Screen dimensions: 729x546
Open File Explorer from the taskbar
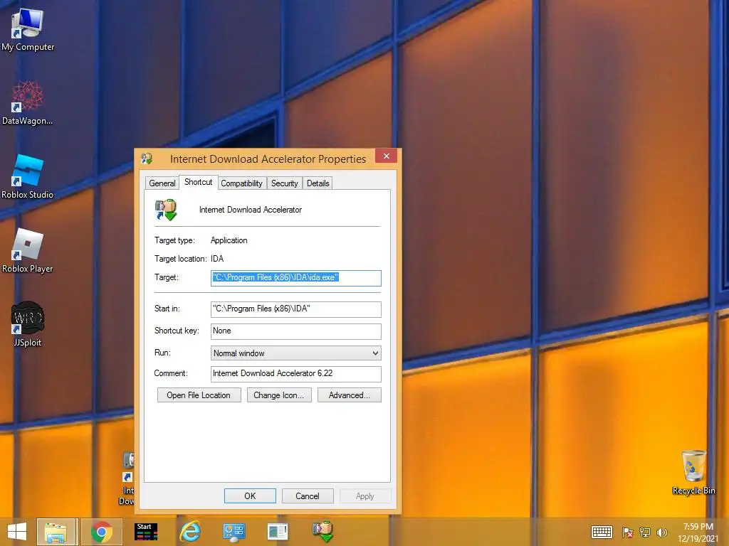(x=56, y=532)
